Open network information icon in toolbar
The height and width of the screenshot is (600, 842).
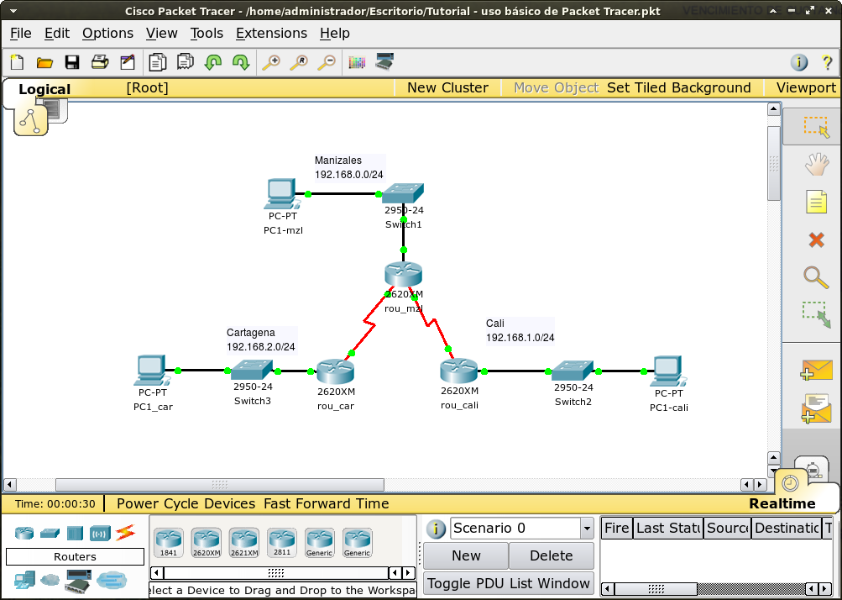799,62
